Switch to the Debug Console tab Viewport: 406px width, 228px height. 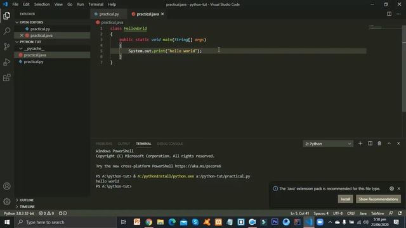[x=170, y=144]
